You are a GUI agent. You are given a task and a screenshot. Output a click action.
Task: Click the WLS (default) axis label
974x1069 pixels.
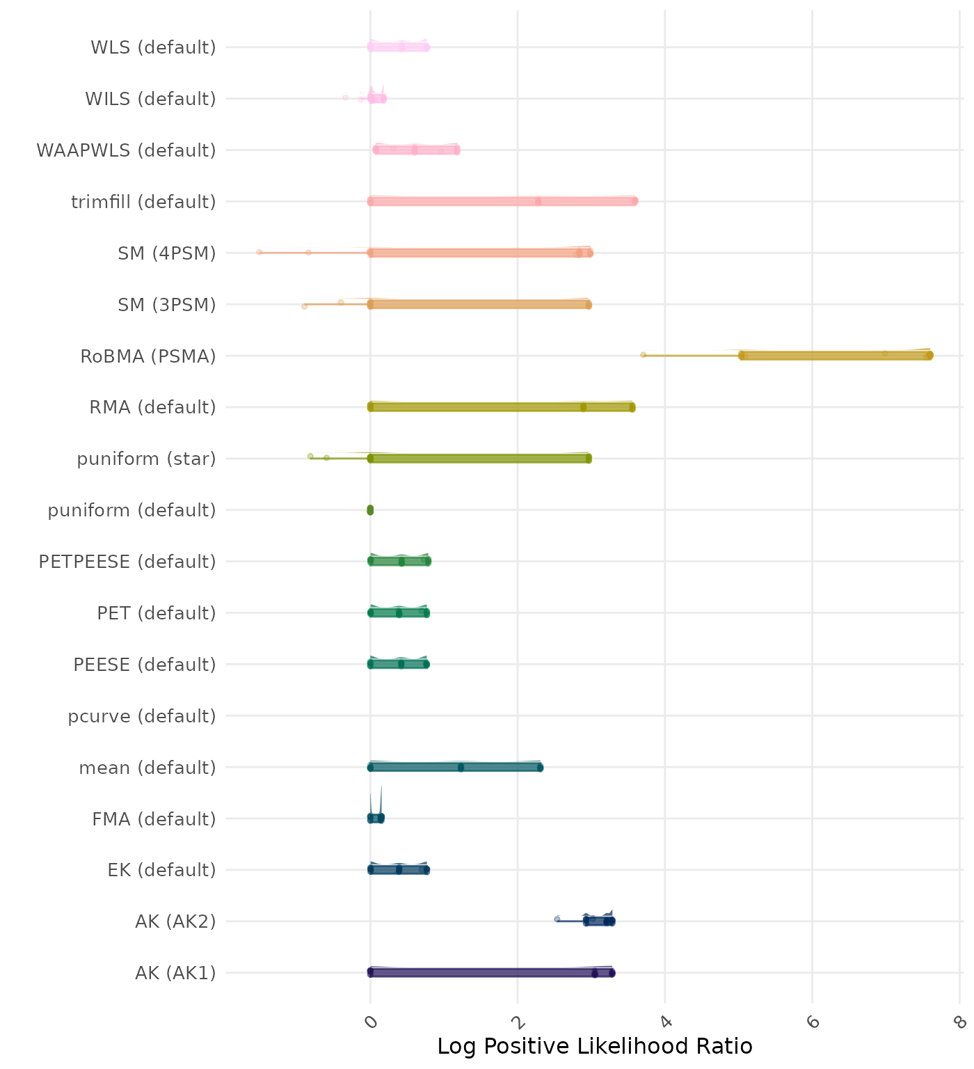153,47
